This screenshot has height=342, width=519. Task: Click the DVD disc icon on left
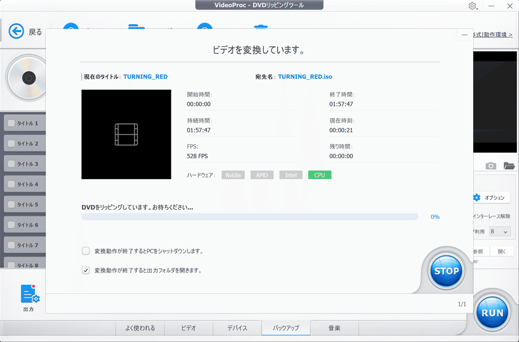click(28, 77)
